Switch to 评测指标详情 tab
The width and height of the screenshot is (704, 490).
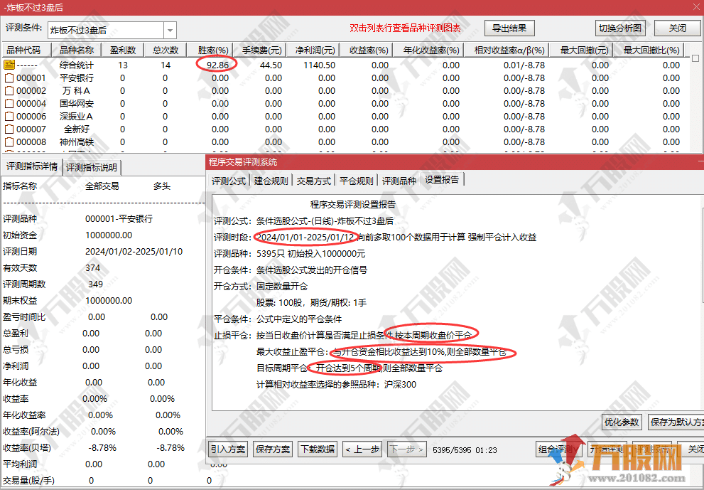tap(31, 167)
